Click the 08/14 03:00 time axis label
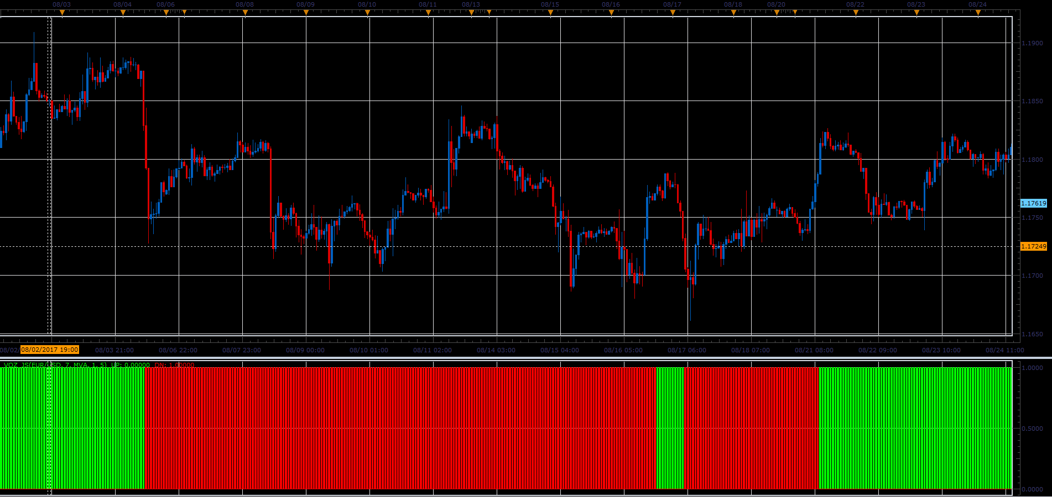1052x497 pixels. [x=496, y=350]
